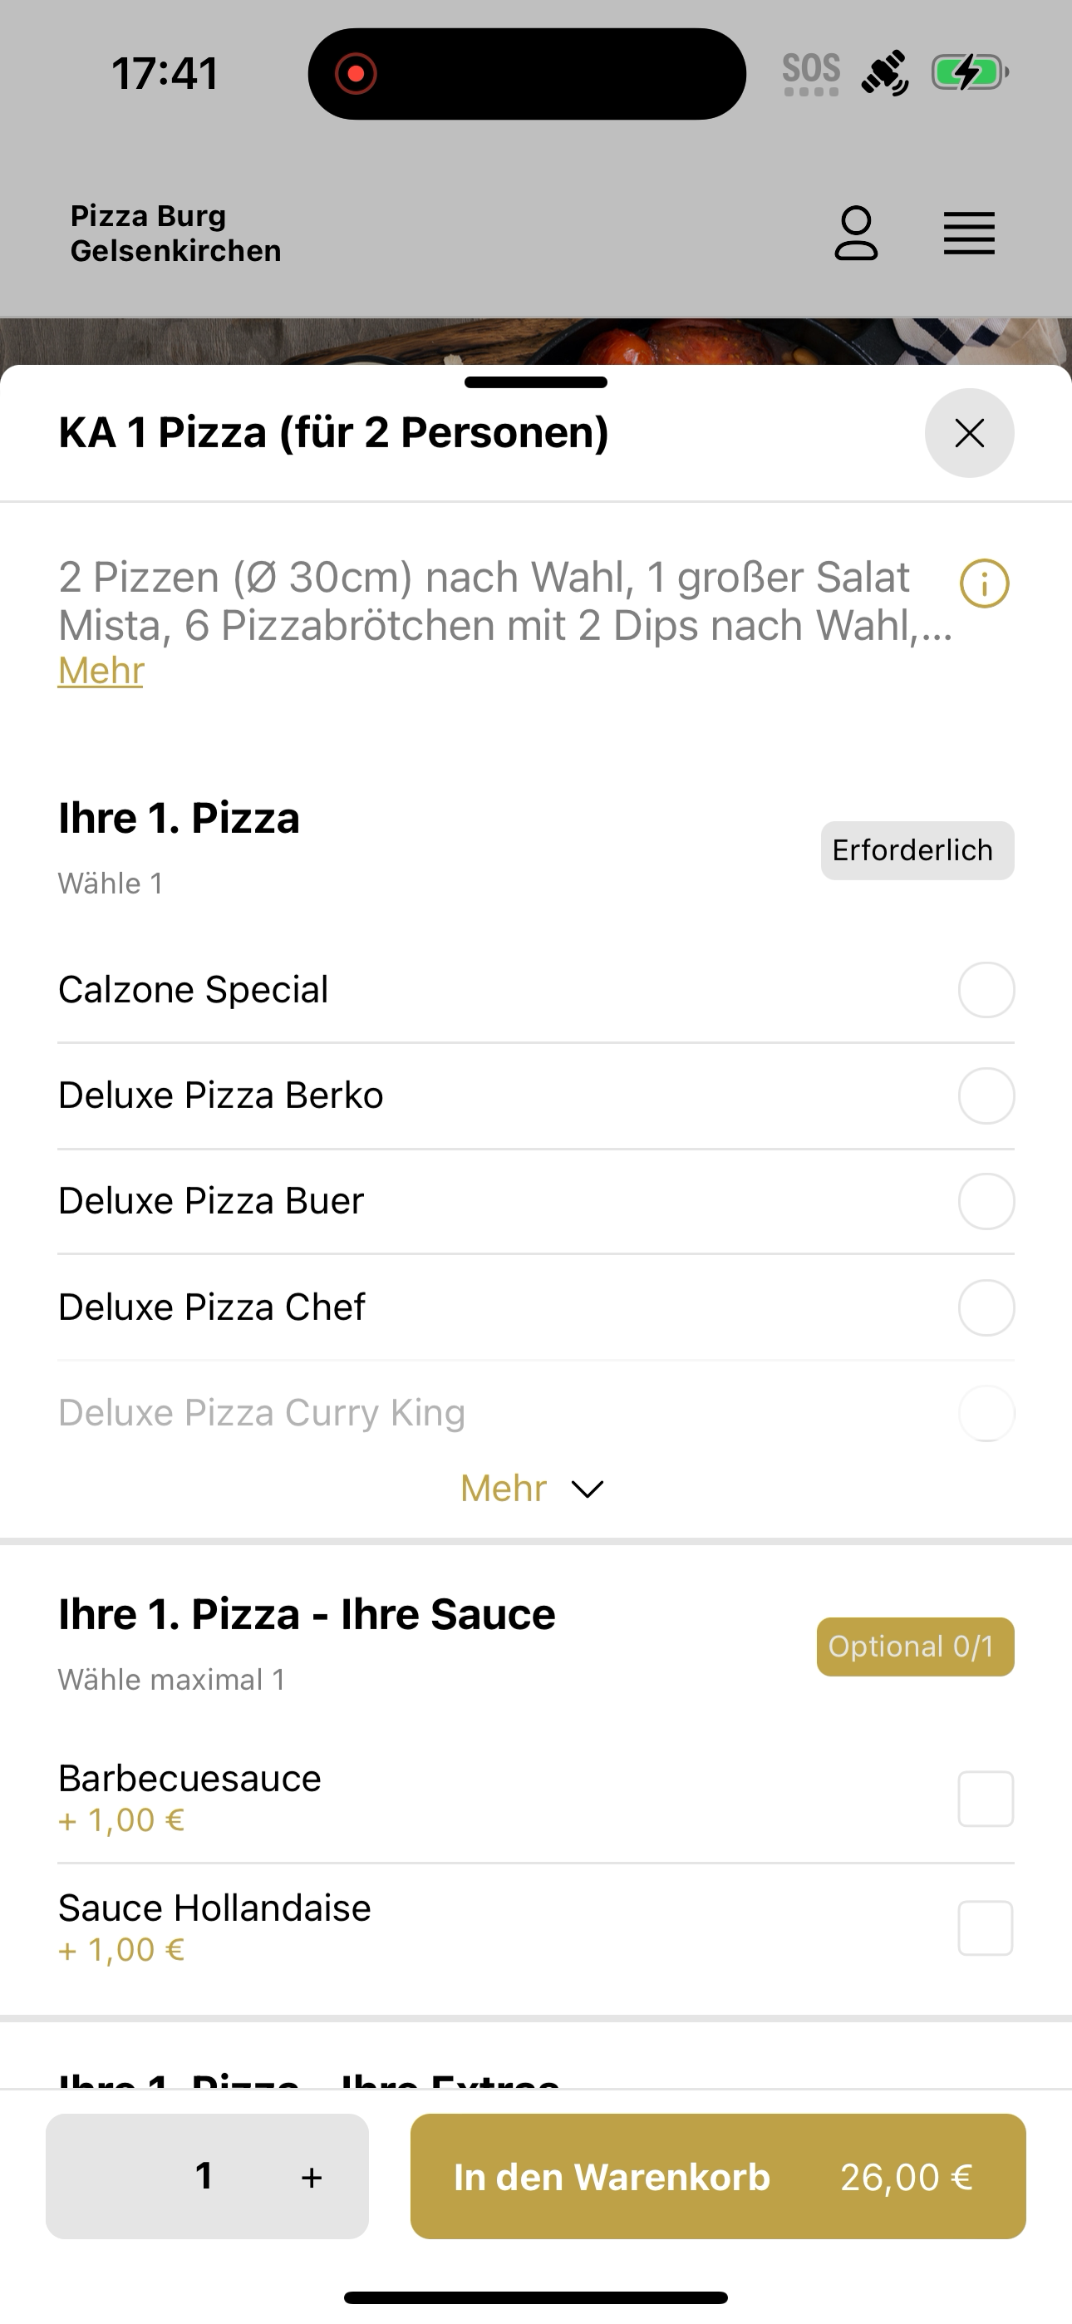Tap the gold info circle icon
The width and height of the screenshot is (1072, 2324).
985,583
